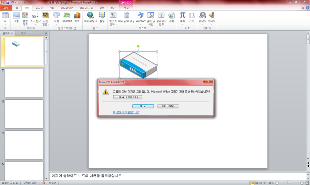Open the 스크린샷 screenshot tool

point(35,16)
